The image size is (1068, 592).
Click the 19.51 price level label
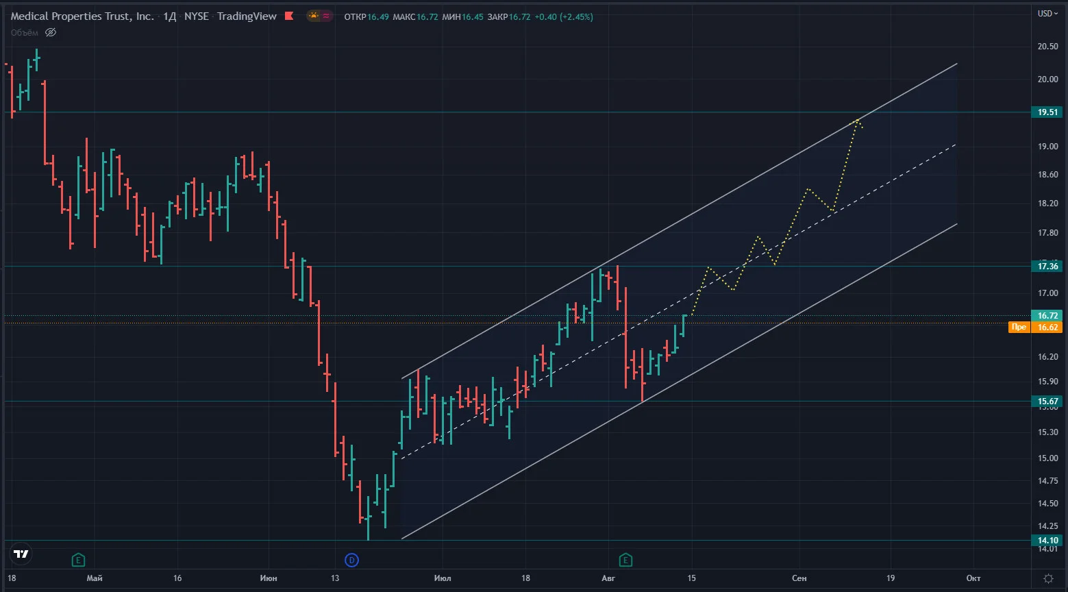[x=1048, y=112]
